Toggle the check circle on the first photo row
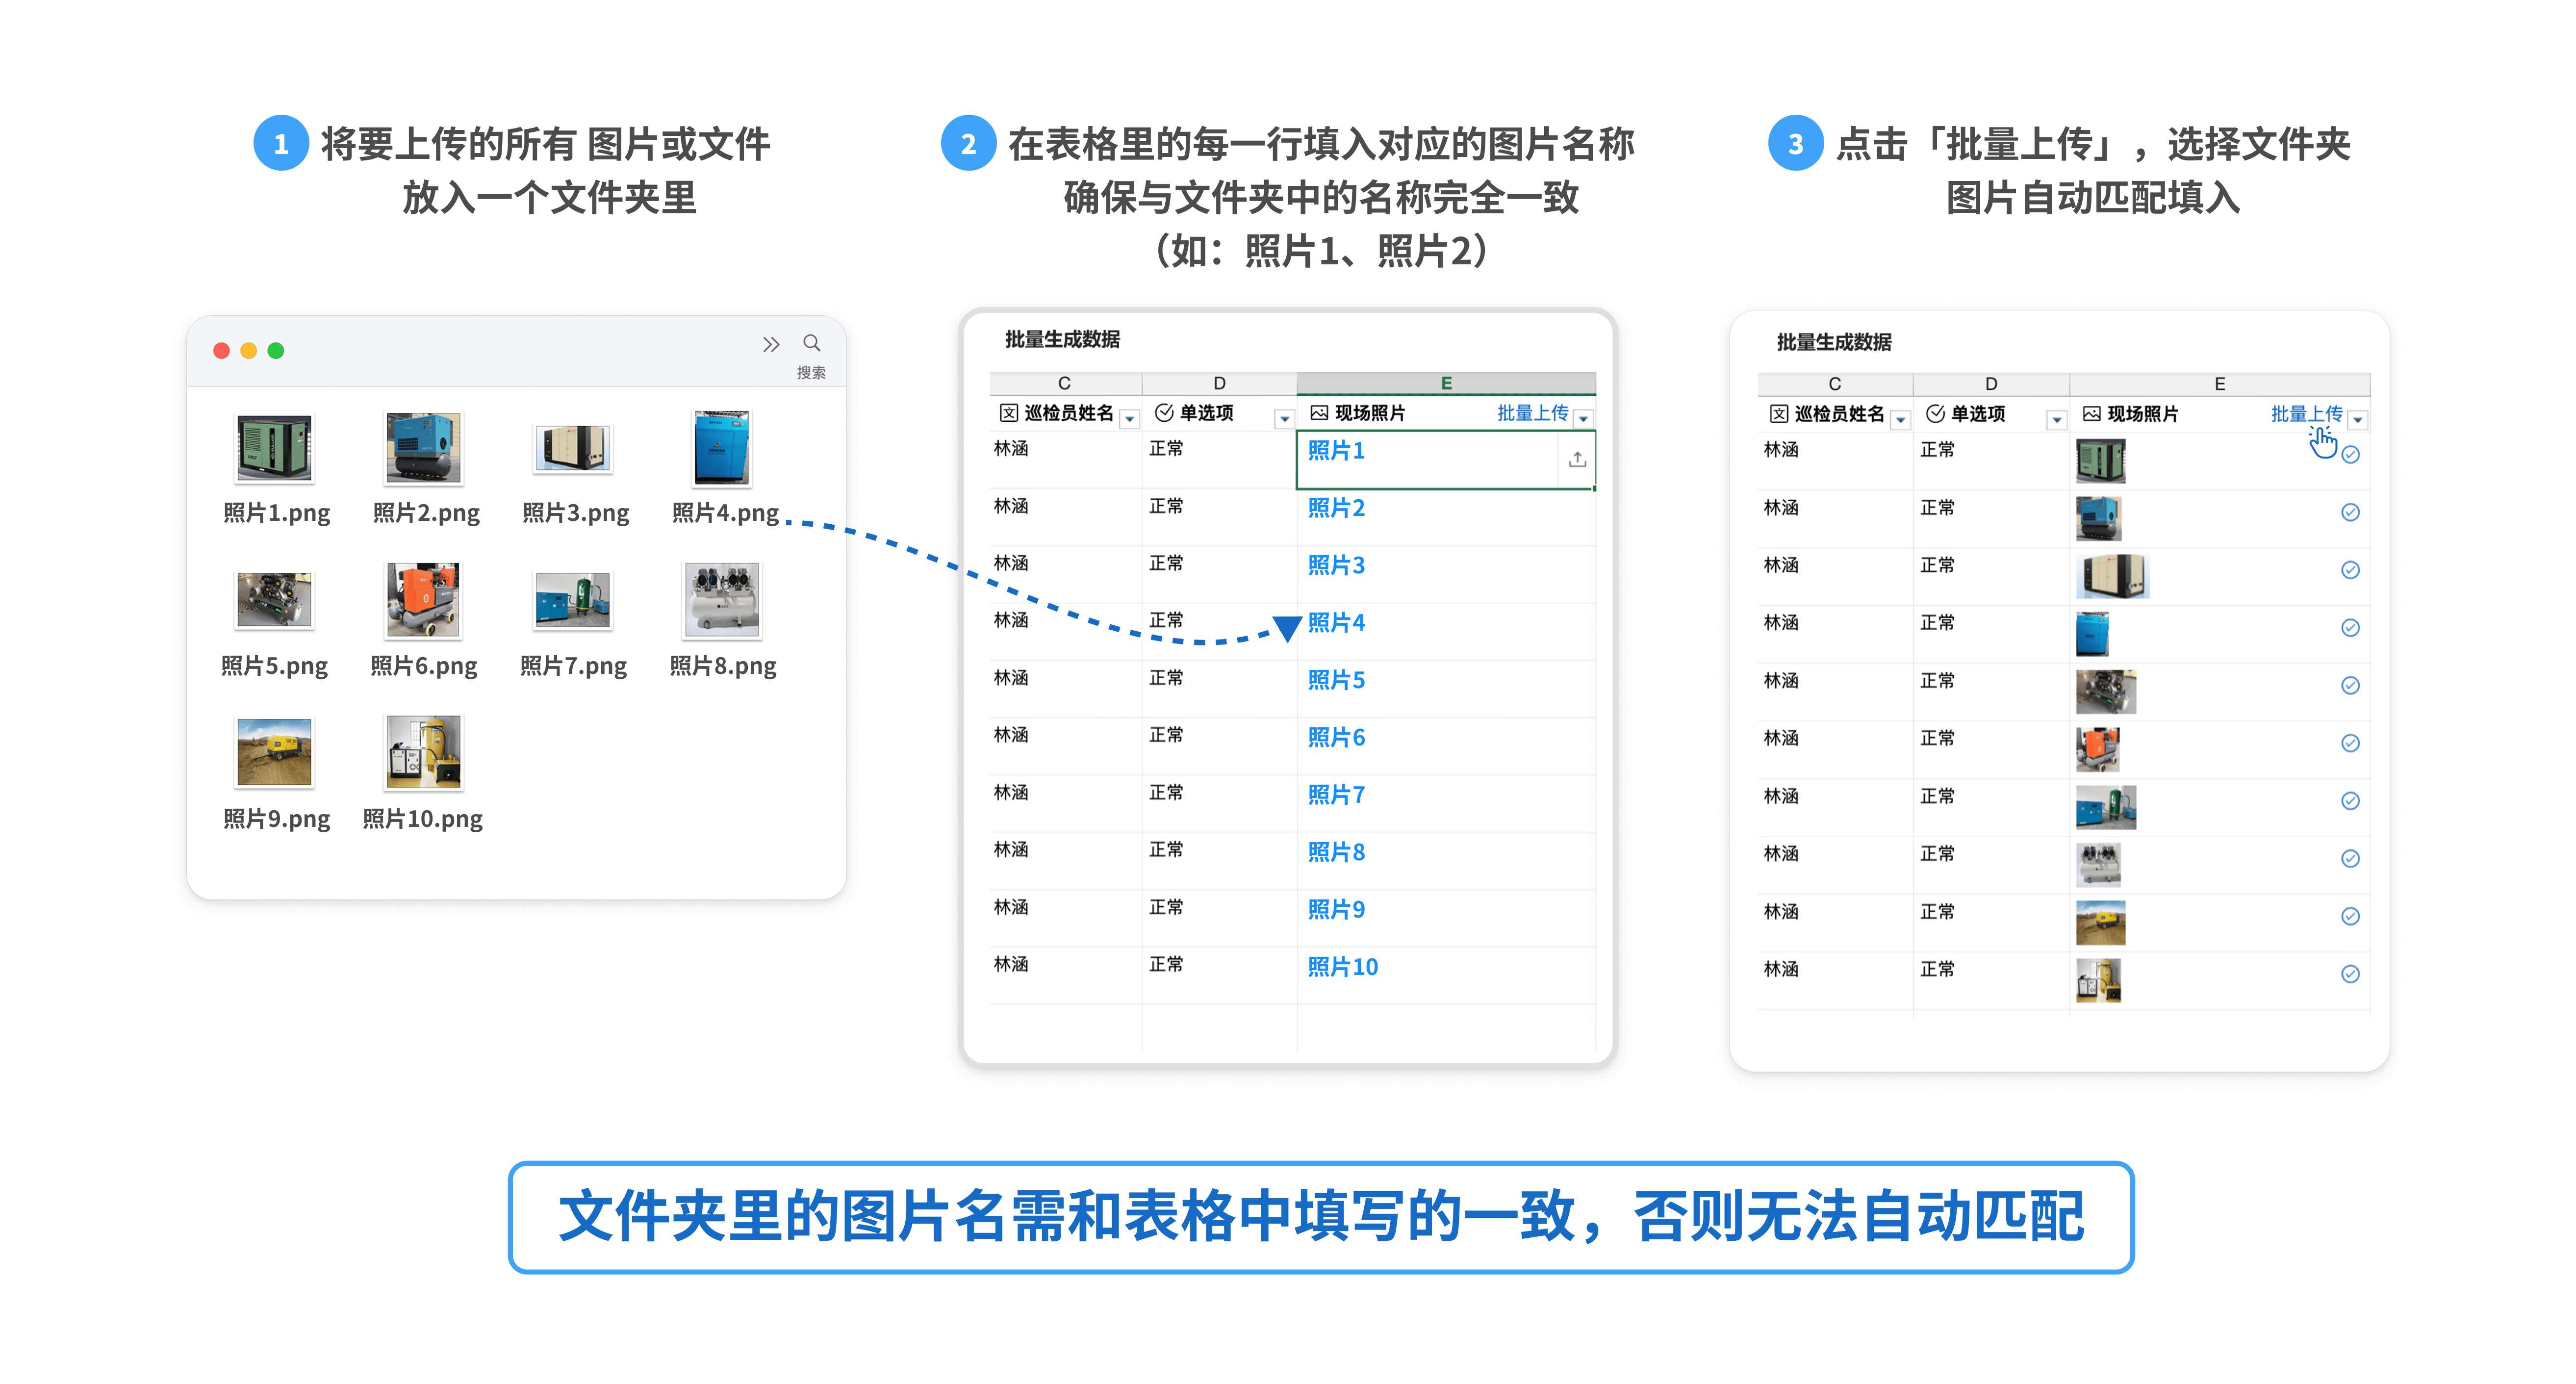2576x1384 pixels. (2350, 455)
